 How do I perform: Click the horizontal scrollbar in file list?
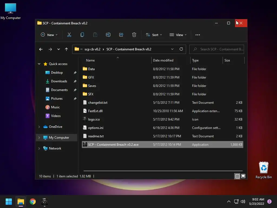click(163, 171)
